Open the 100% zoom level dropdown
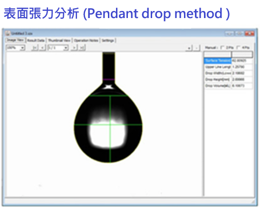This screenshot has width=261, height=209. [15, 48]
